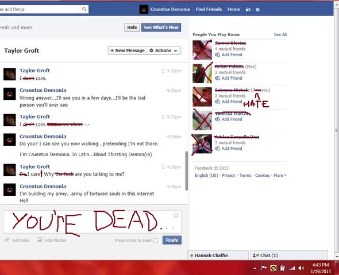The width and height of the screenshot is (339, 275).
Task: Open the Actions dropdown menu
Action: click(164, 51)
